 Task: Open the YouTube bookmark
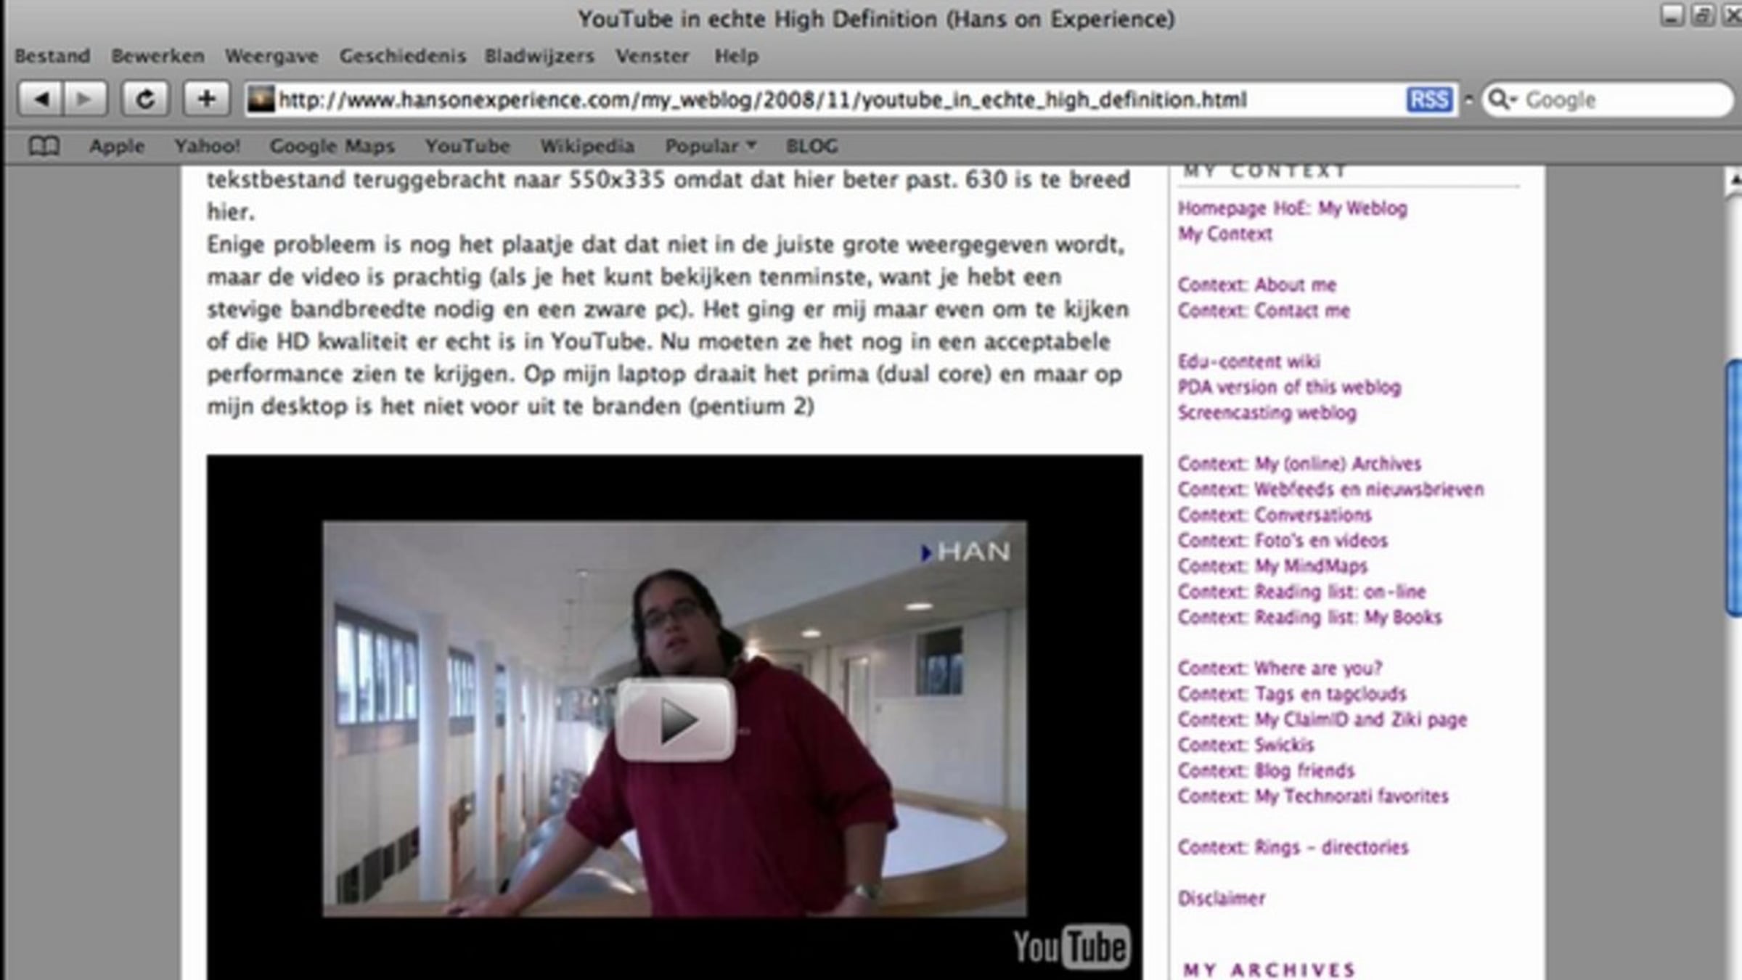click(x=467, y=146)
